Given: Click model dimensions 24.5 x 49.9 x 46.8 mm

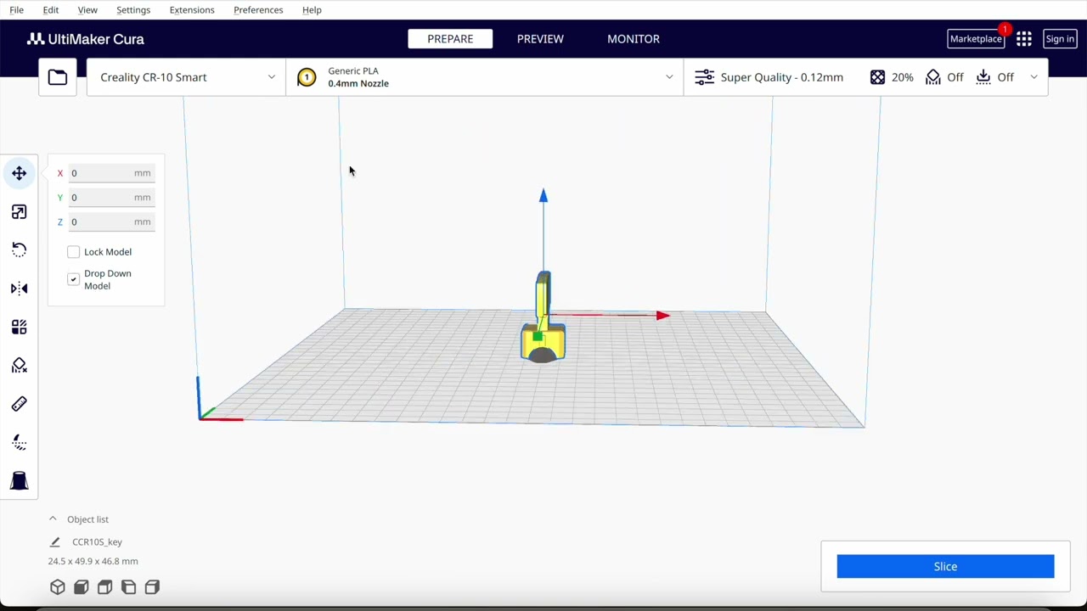Looking at the screenshot, I should [93, 562].
